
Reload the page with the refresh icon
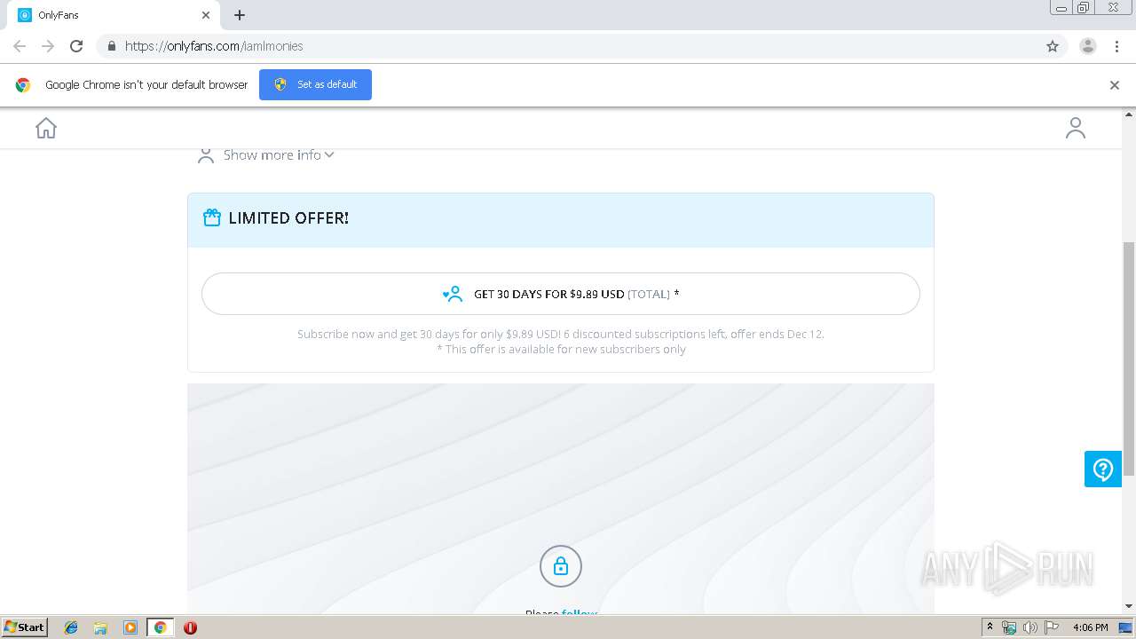point(76,46)
